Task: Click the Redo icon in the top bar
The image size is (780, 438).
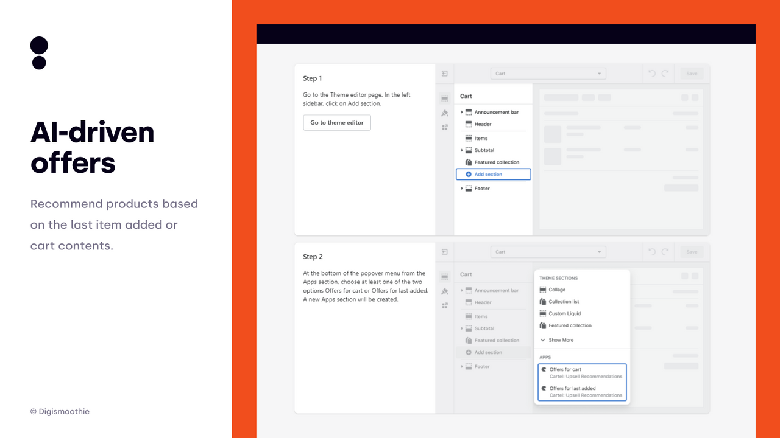Action: click(667, 73)
